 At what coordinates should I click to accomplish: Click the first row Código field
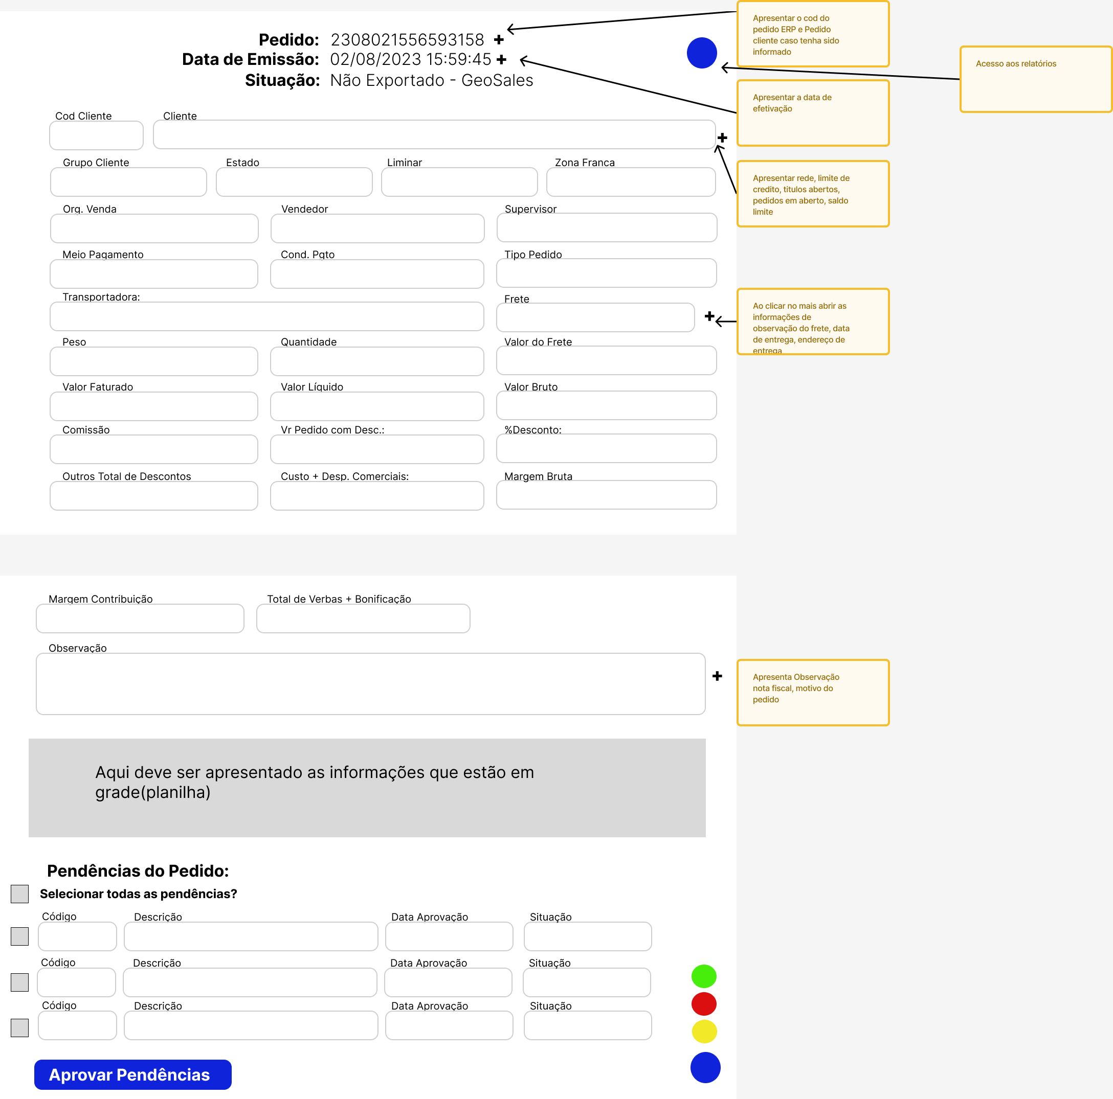(x=77, y=936)
